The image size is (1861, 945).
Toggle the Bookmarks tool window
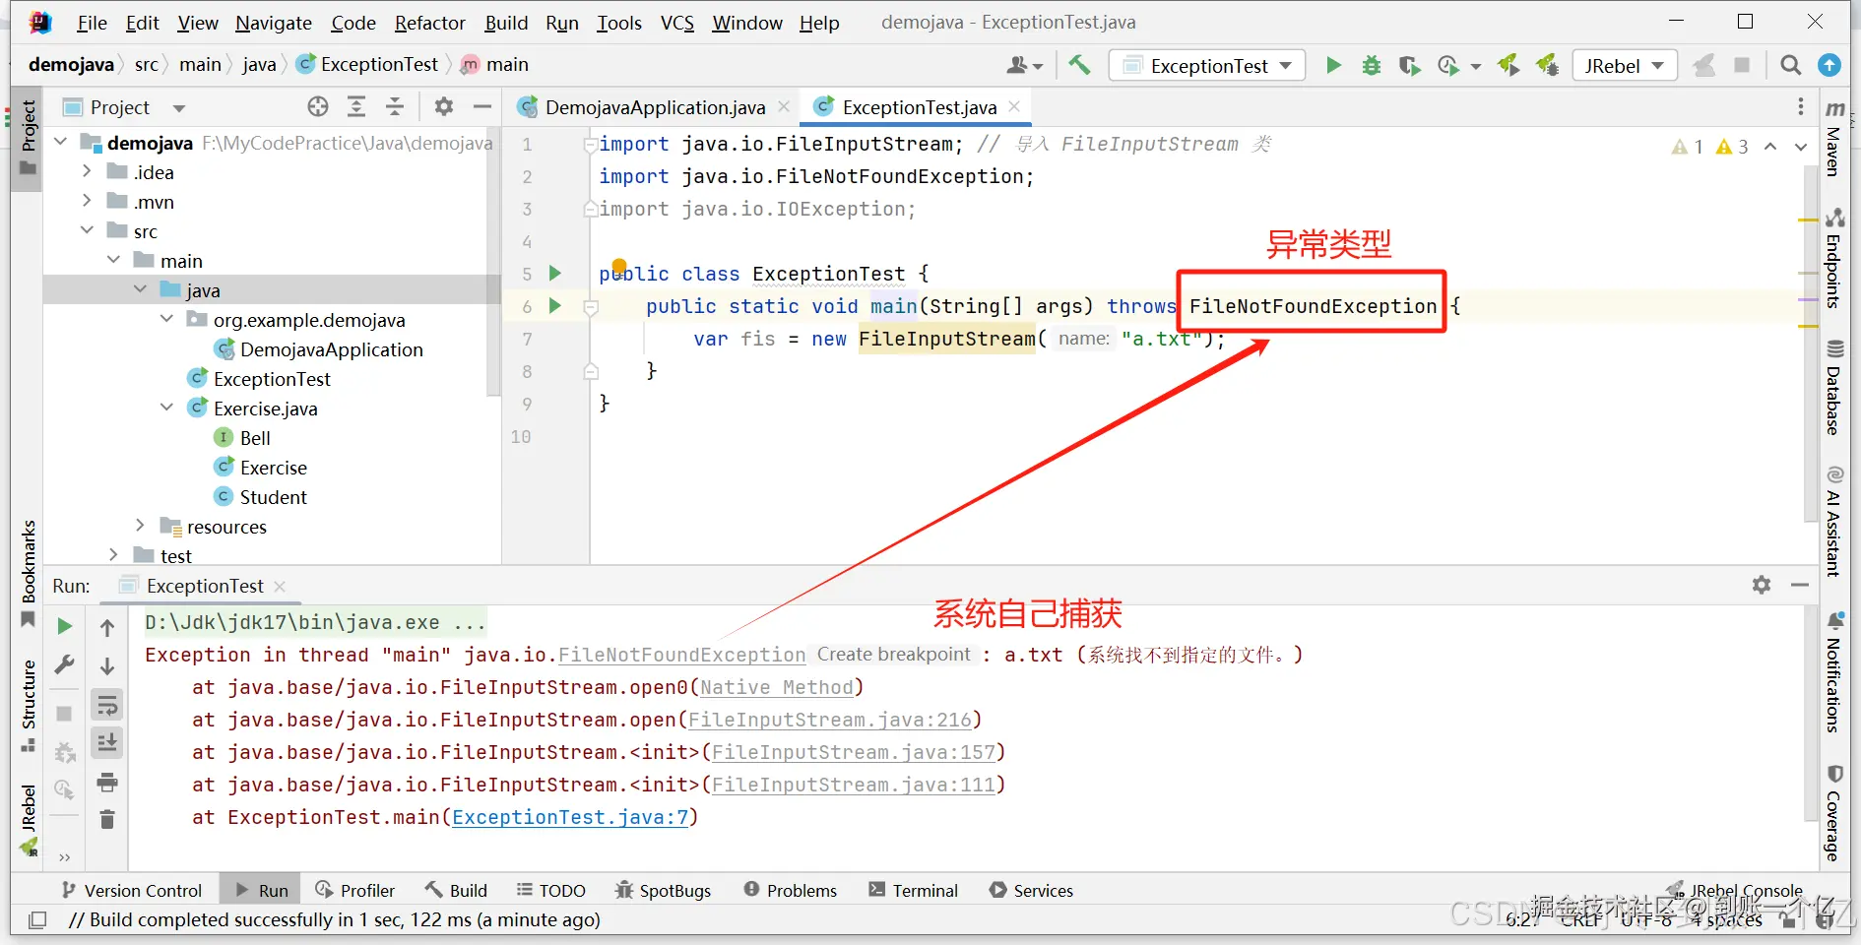[x=28, y=573]
